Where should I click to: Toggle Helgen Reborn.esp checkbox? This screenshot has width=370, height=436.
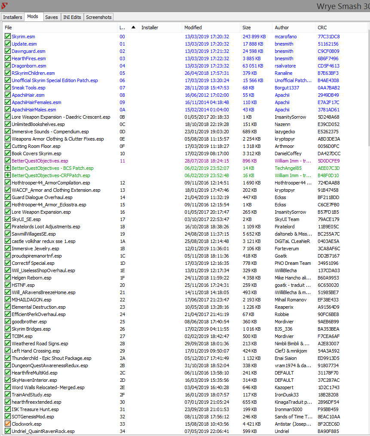(x=7, y=278)
